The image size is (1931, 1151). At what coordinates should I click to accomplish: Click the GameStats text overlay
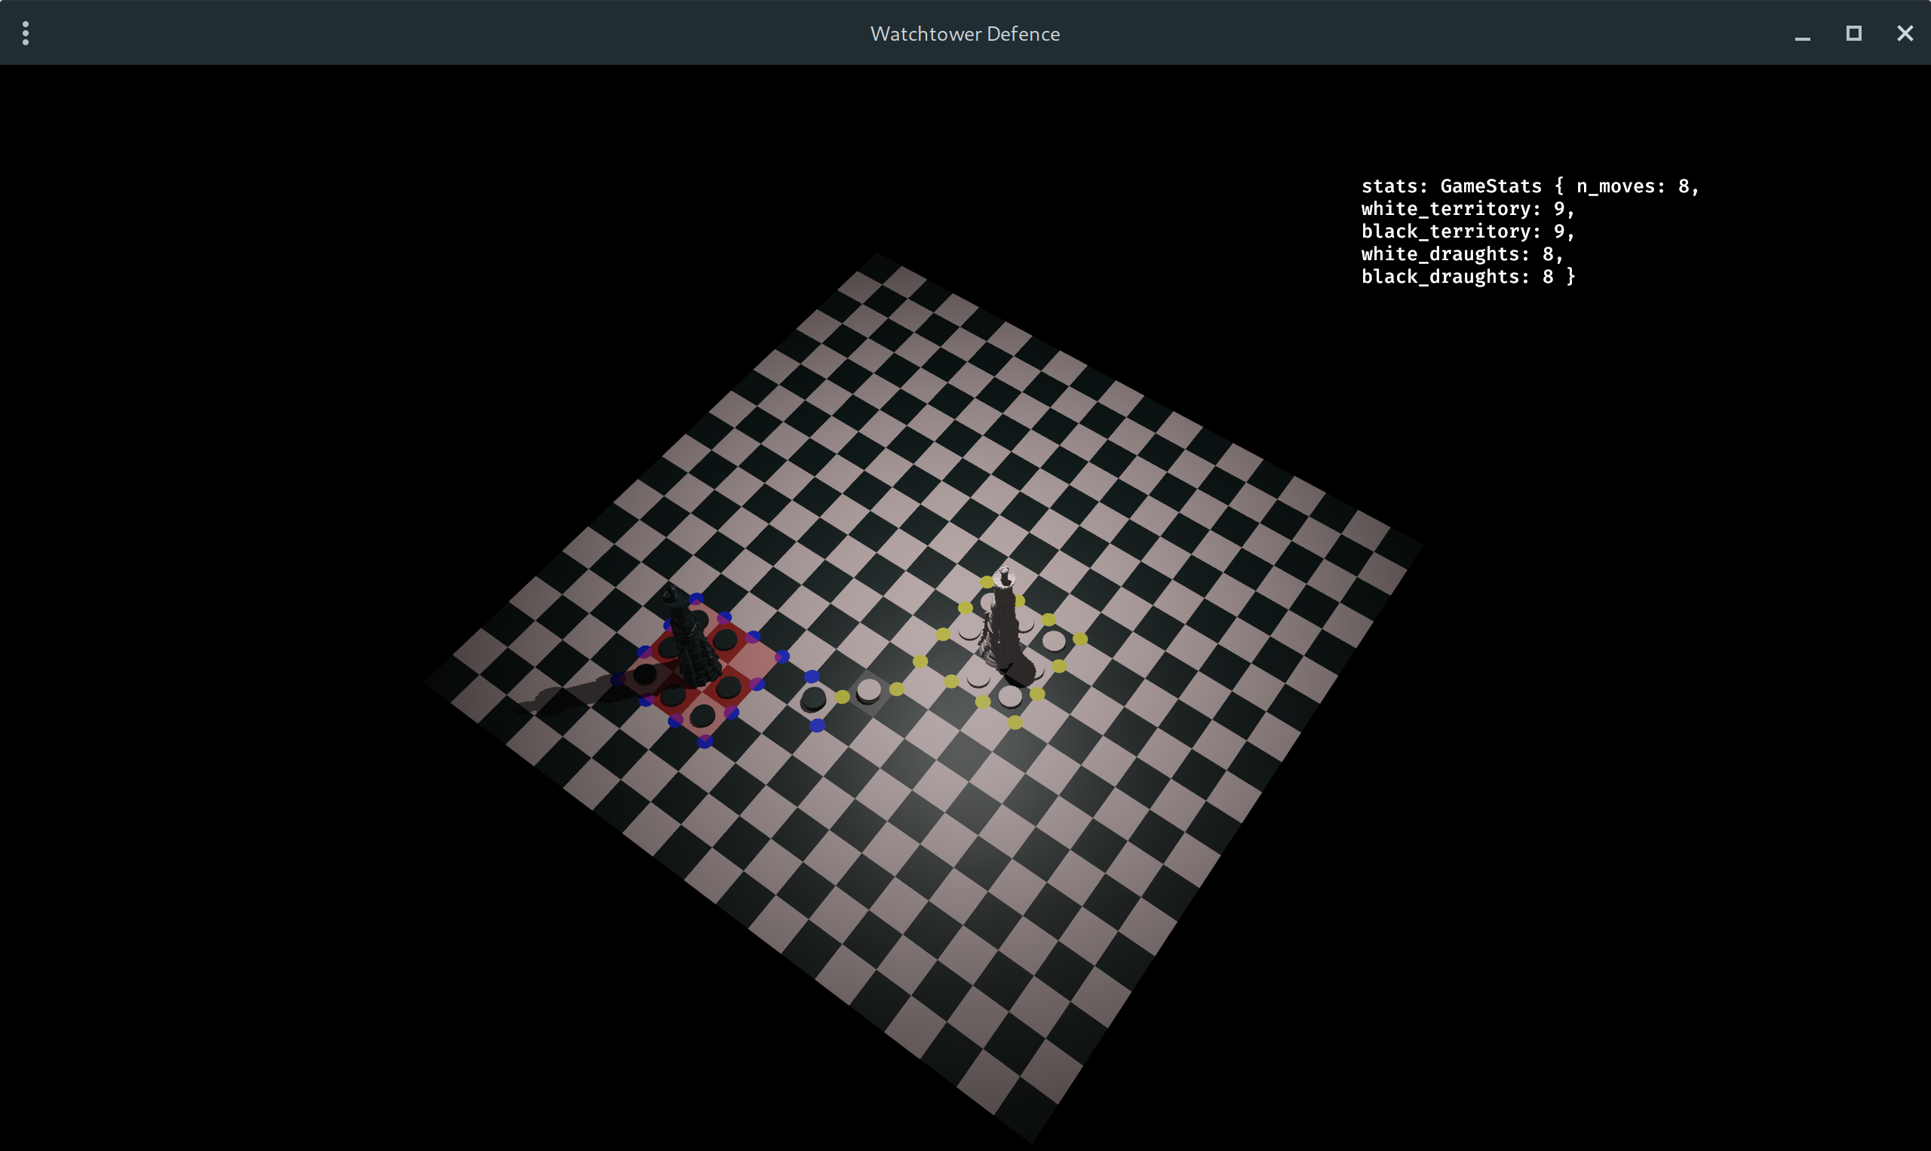(1527, 231)
